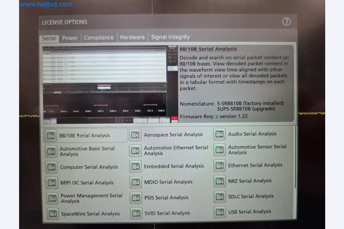Select Automotive Ethernet Serial Analysis option
The height and width of the screenshot is (229, 344).
point(176,150)
